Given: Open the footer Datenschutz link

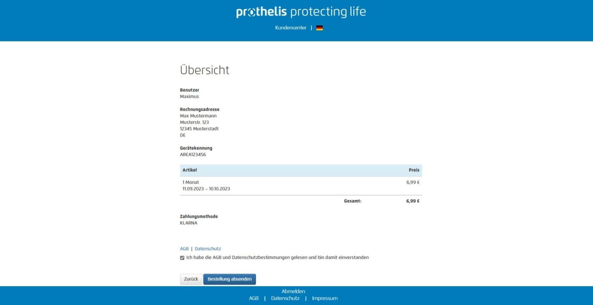Looking at the screenshot, I should click(285, 298).
